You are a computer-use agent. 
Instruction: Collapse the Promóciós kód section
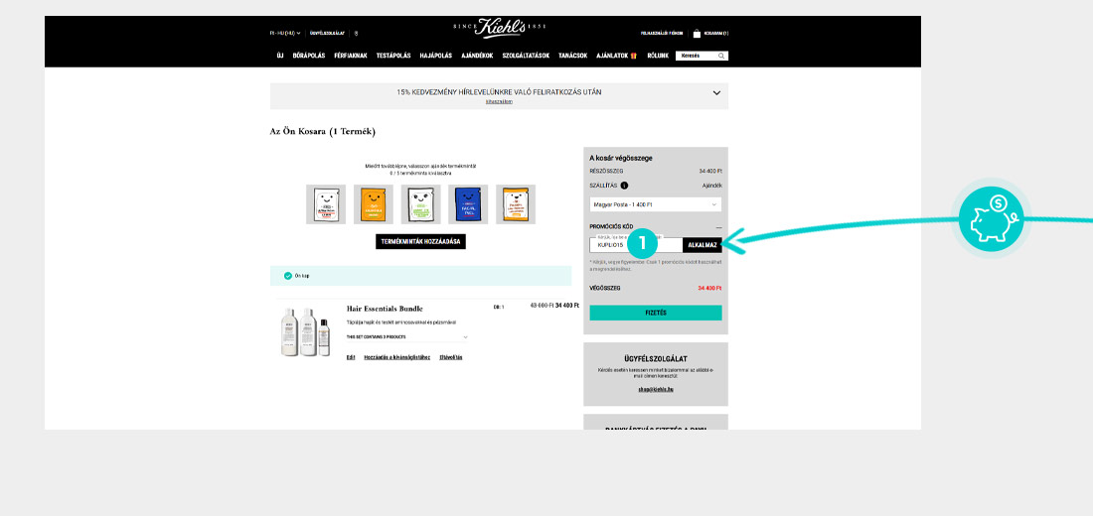coord(718,227)
